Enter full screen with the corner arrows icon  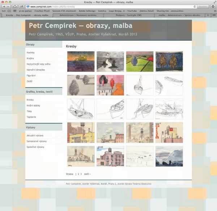(215, 2)
